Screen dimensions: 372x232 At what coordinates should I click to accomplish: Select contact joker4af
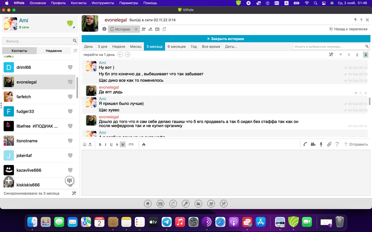(39, 155)
